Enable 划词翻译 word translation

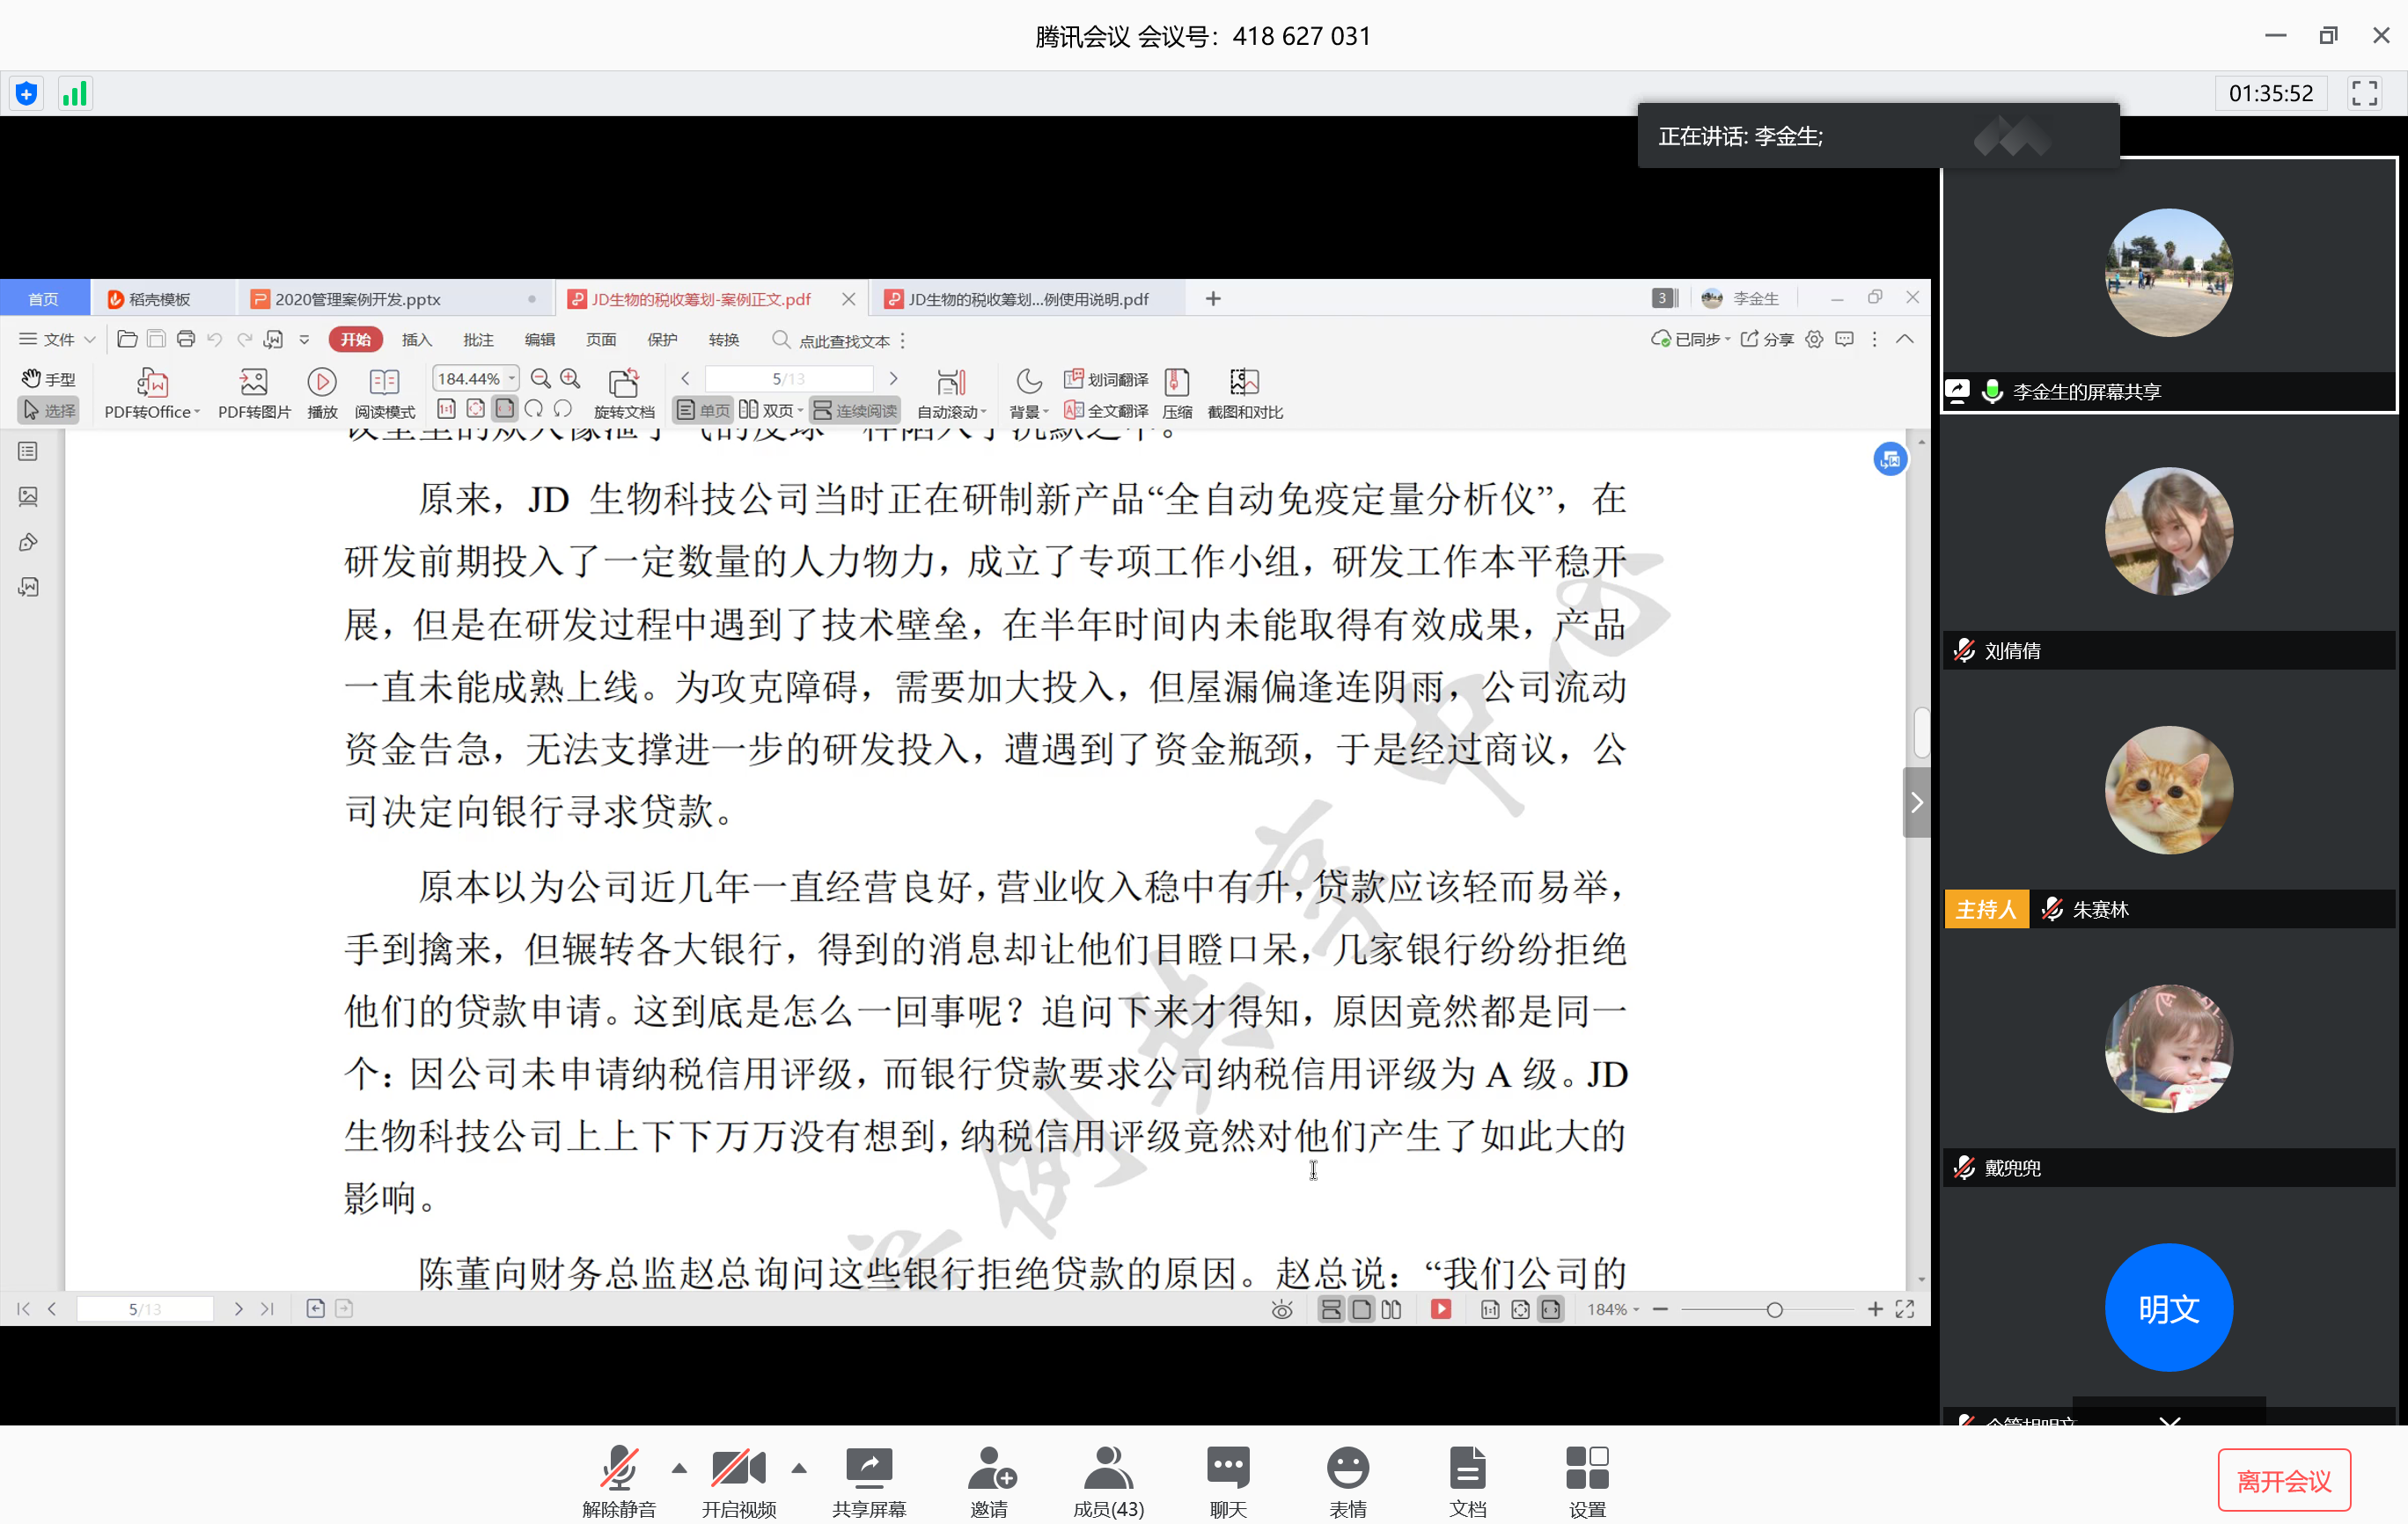pos(1106,379)
